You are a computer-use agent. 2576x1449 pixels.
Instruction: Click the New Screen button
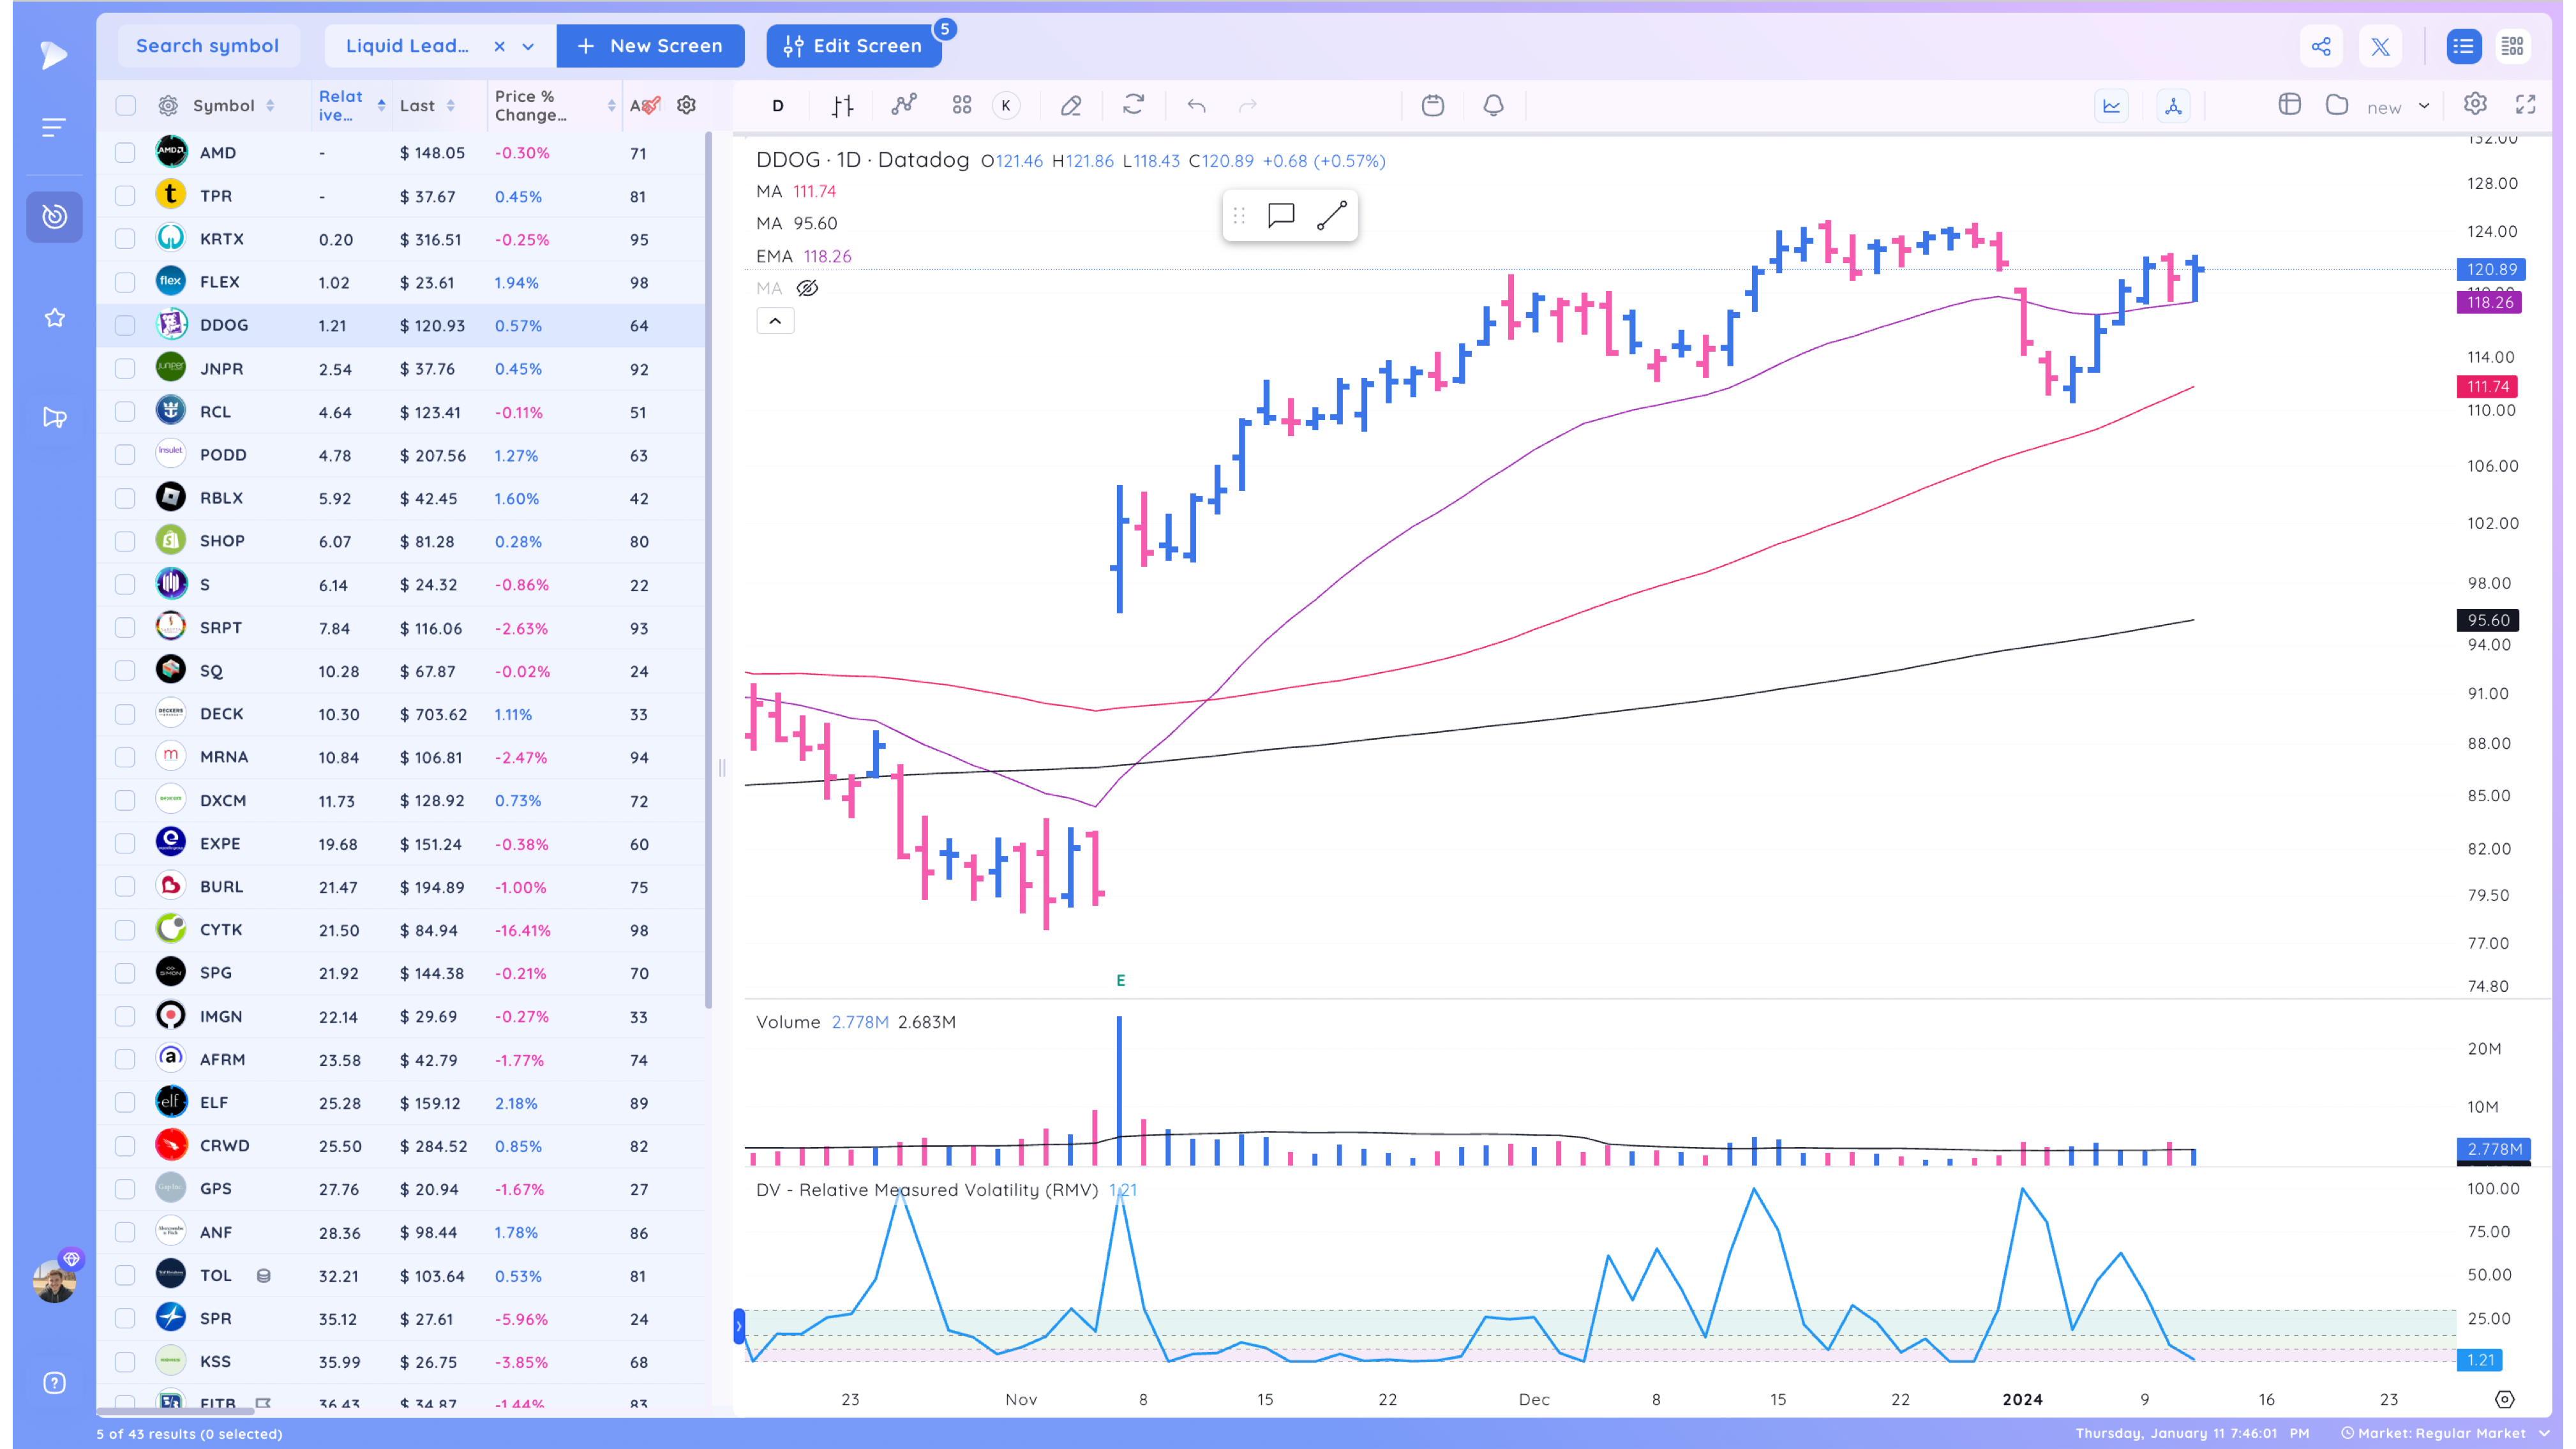click(x=650, y=46)
